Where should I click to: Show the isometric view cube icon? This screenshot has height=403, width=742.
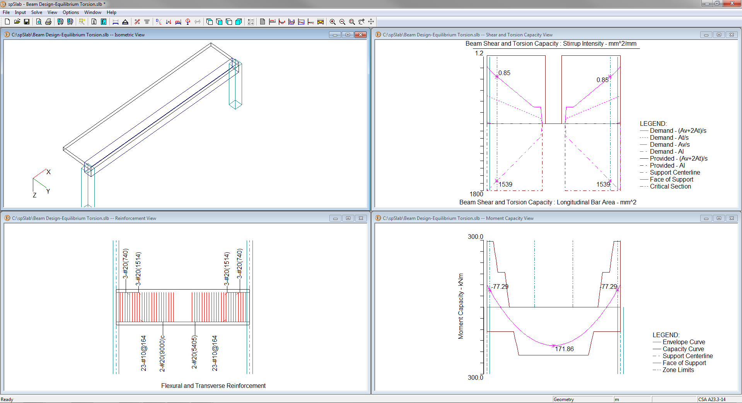pyautogui.click(x=239, y=22)
